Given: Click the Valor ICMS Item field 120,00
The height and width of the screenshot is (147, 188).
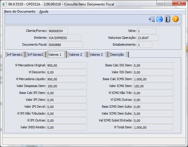Looking at the screenshot, I should 153,86.
